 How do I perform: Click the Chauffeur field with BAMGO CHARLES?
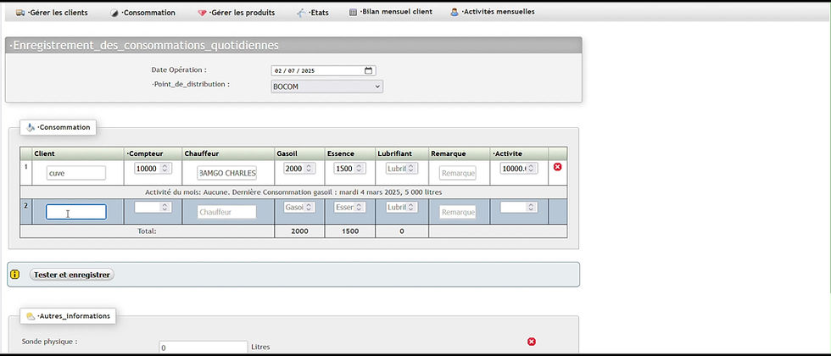click(x=227, y=173)
